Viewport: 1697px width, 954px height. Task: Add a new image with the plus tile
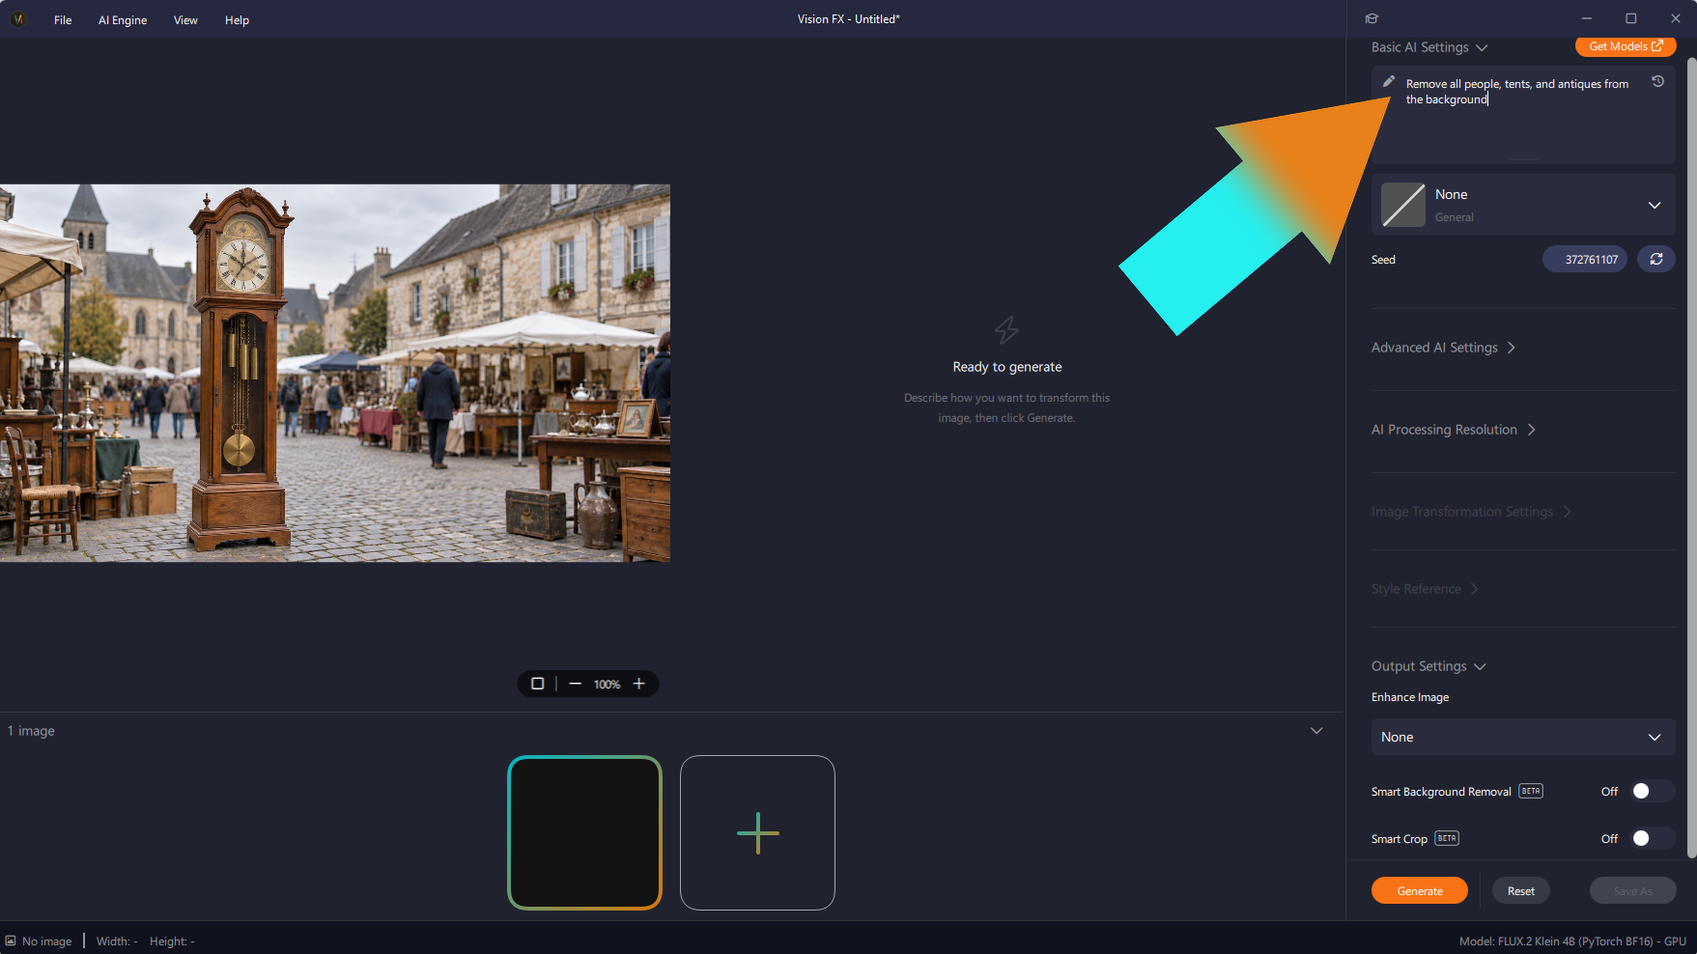coord(757,832)
